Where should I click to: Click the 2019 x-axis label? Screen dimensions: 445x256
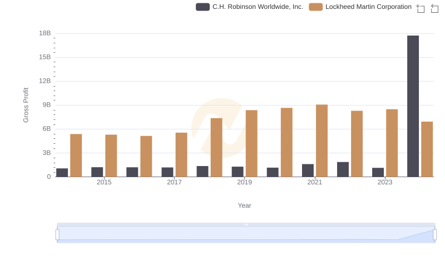click(x=244, y=182)
